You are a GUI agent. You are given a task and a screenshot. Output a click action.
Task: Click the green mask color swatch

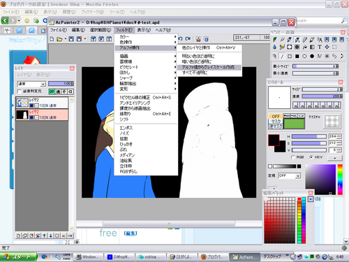click(294, 124)
